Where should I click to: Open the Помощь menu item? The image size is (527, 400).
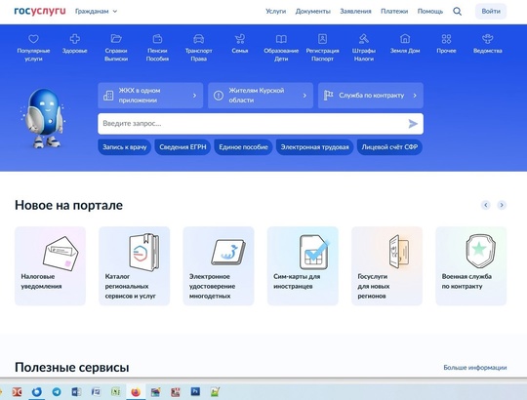point(430,11)
